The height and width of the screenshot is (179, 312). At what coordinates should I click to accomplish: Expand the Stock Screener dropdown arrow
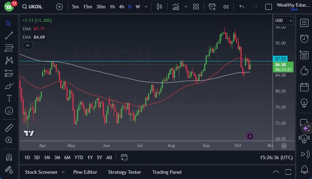(x=63, y=172)
